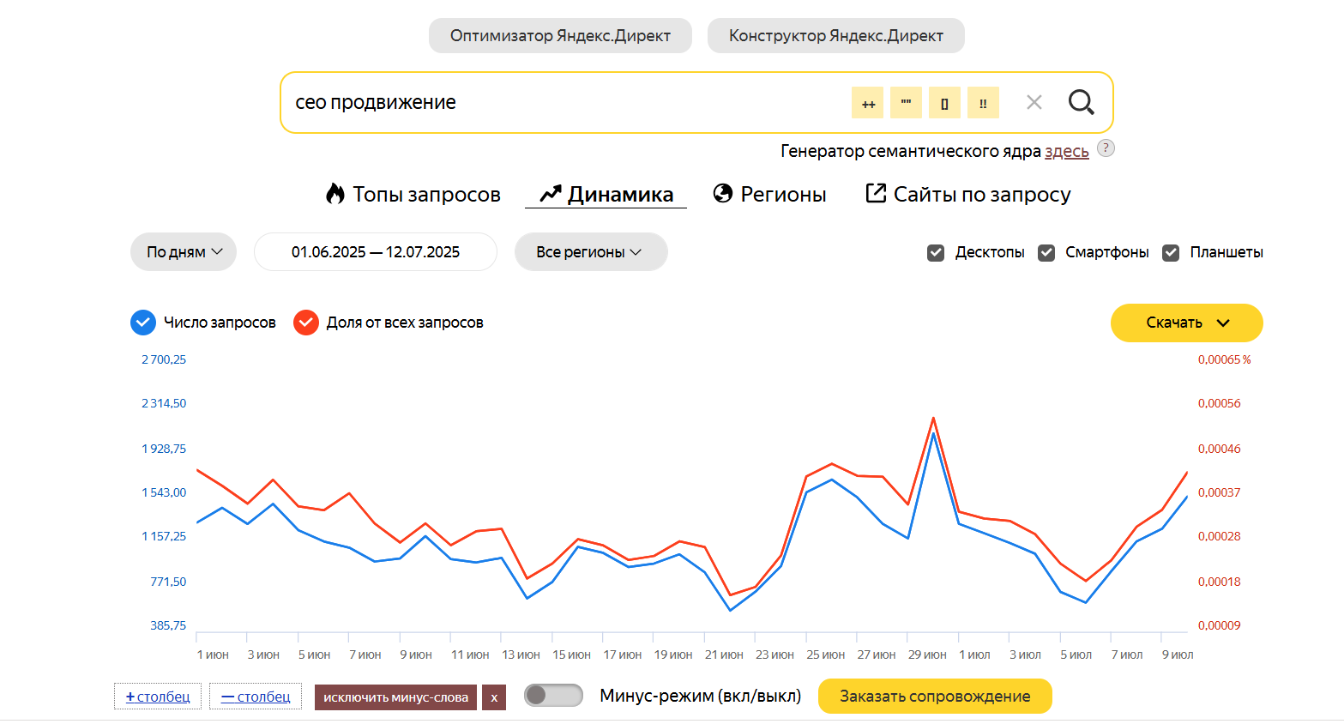Viewport: 1344px width, 724px height.
Task: Uncheck the Десктопы checkbox
Action: click(x=935, y=252)
